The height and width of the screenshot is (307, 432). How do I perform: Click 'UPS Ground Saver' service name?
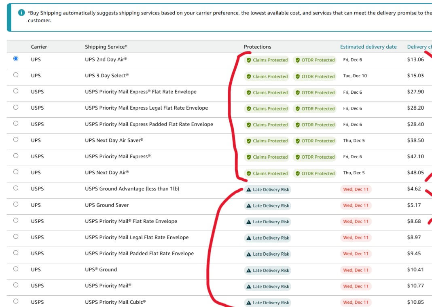(x=107, y=205)
